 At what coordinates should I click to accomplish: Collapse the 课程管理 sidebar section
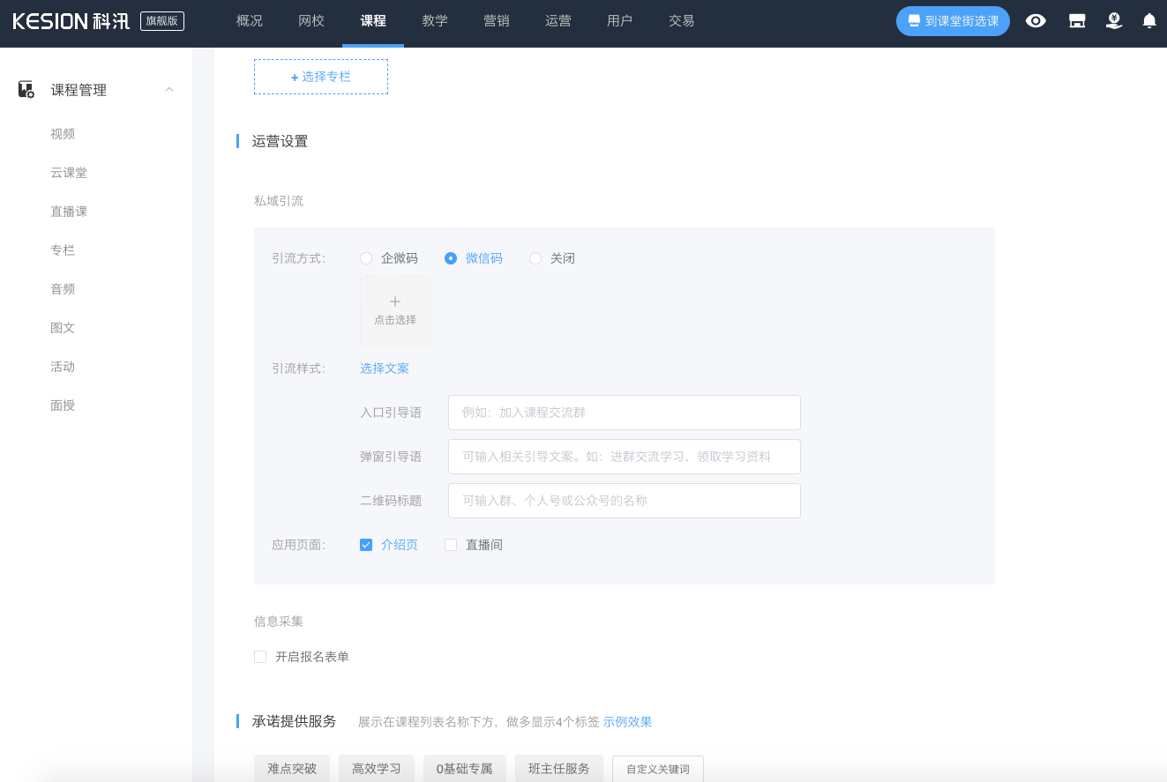pyautogui.click(x=168, y=89)
